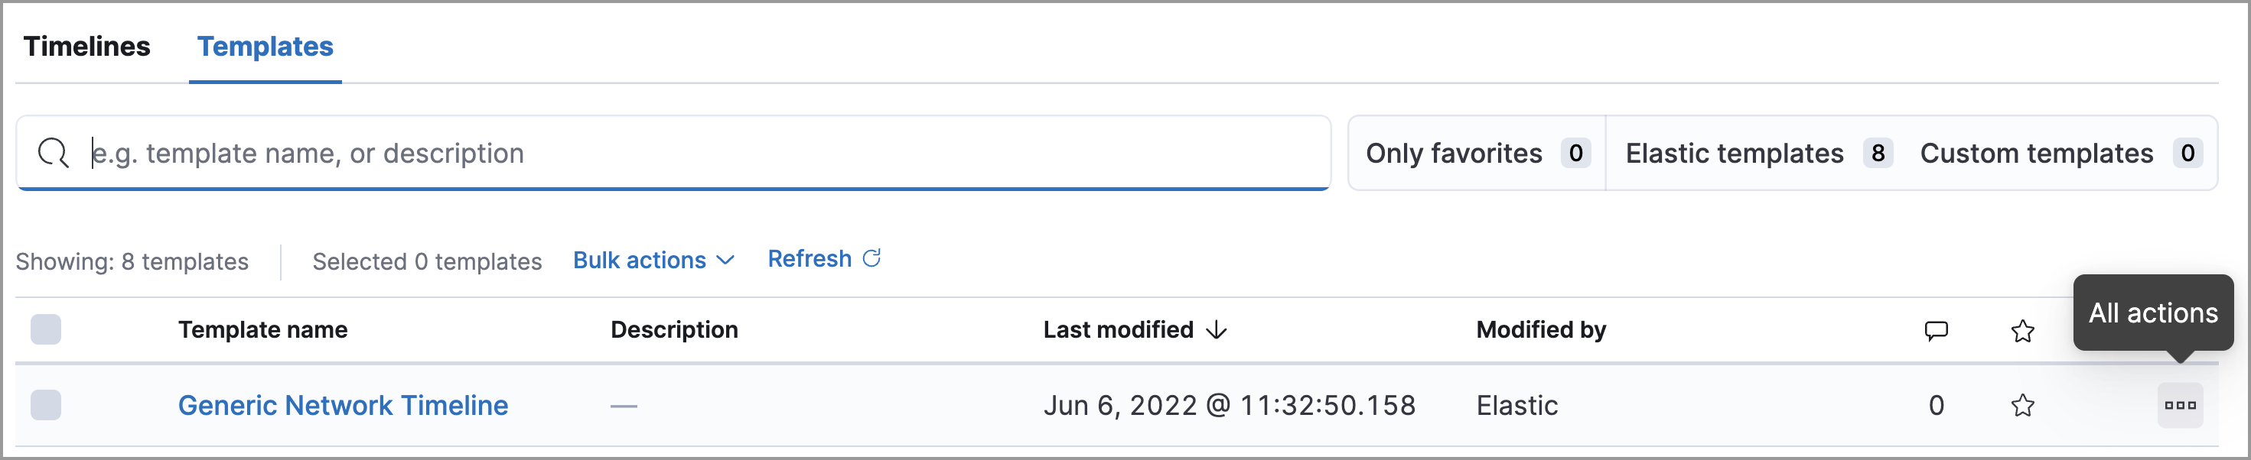Click the Last modified sort arrow icon

tap(1218, 331)
